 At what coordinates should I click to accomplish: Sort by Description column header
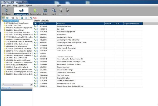80,24
